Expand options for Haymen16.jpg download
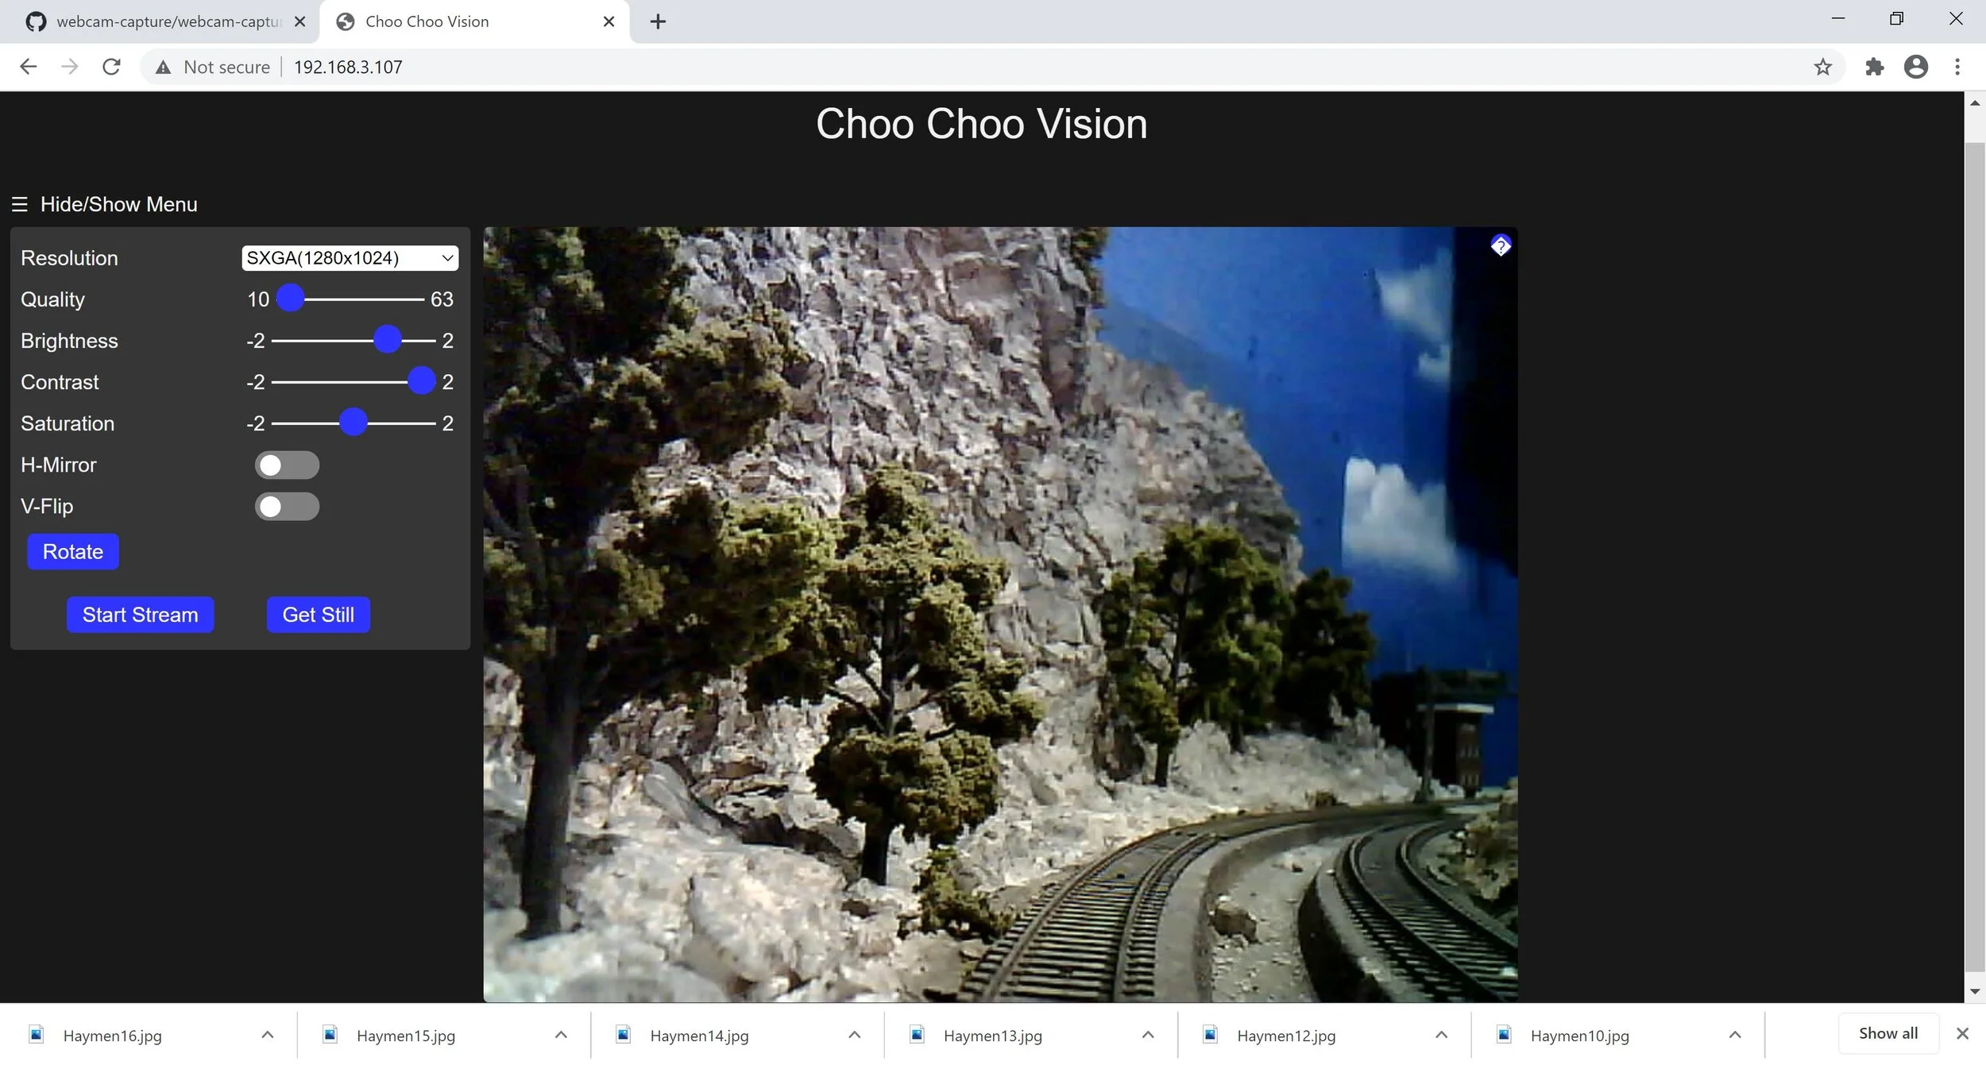The image size is (1986, 1065). (268, 1035)
